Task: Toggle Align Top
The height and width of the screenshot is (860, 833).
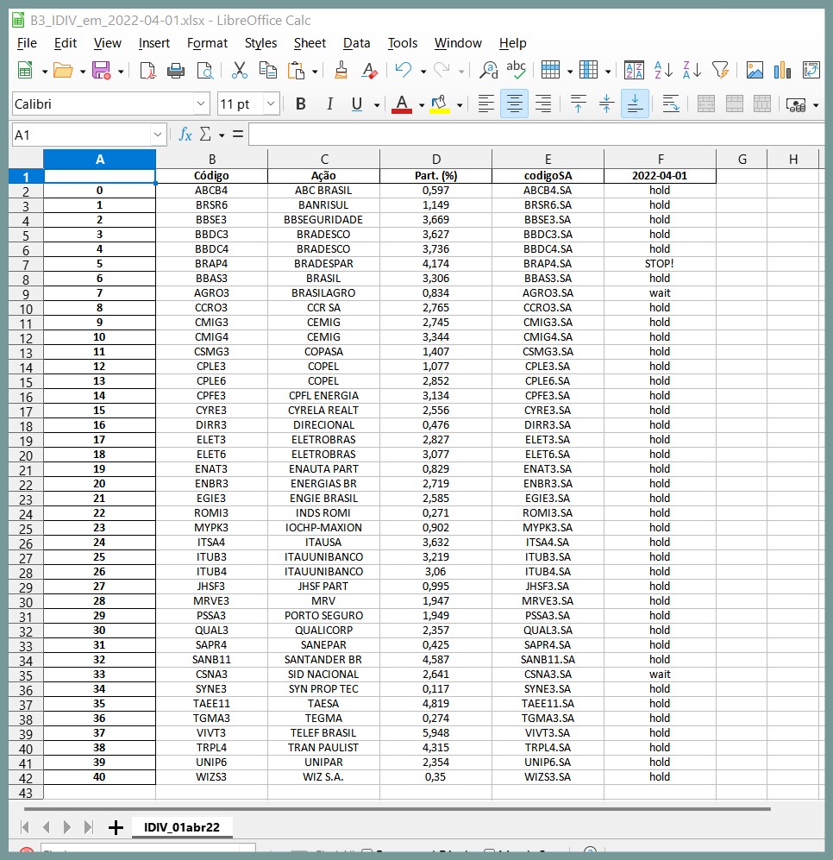Action: click(578, 104)
